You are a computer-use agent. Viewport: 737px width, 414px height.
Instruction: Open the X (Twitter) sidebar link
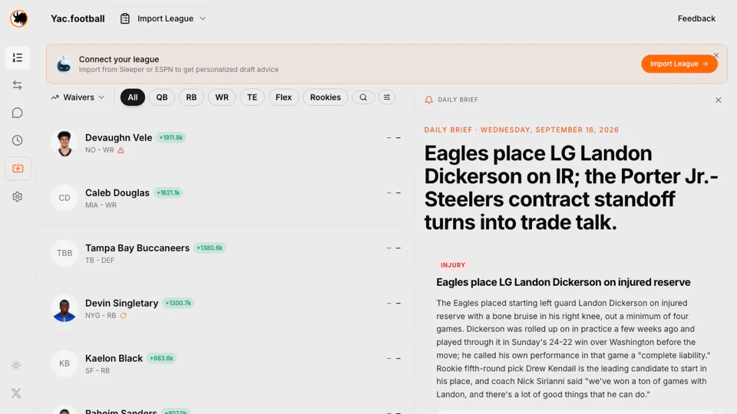pyautogui.click(x=16, y=393)
